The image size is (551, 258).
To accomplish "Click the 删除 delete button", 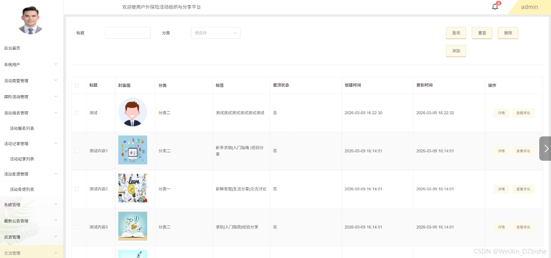I will (x=508, y=33).
